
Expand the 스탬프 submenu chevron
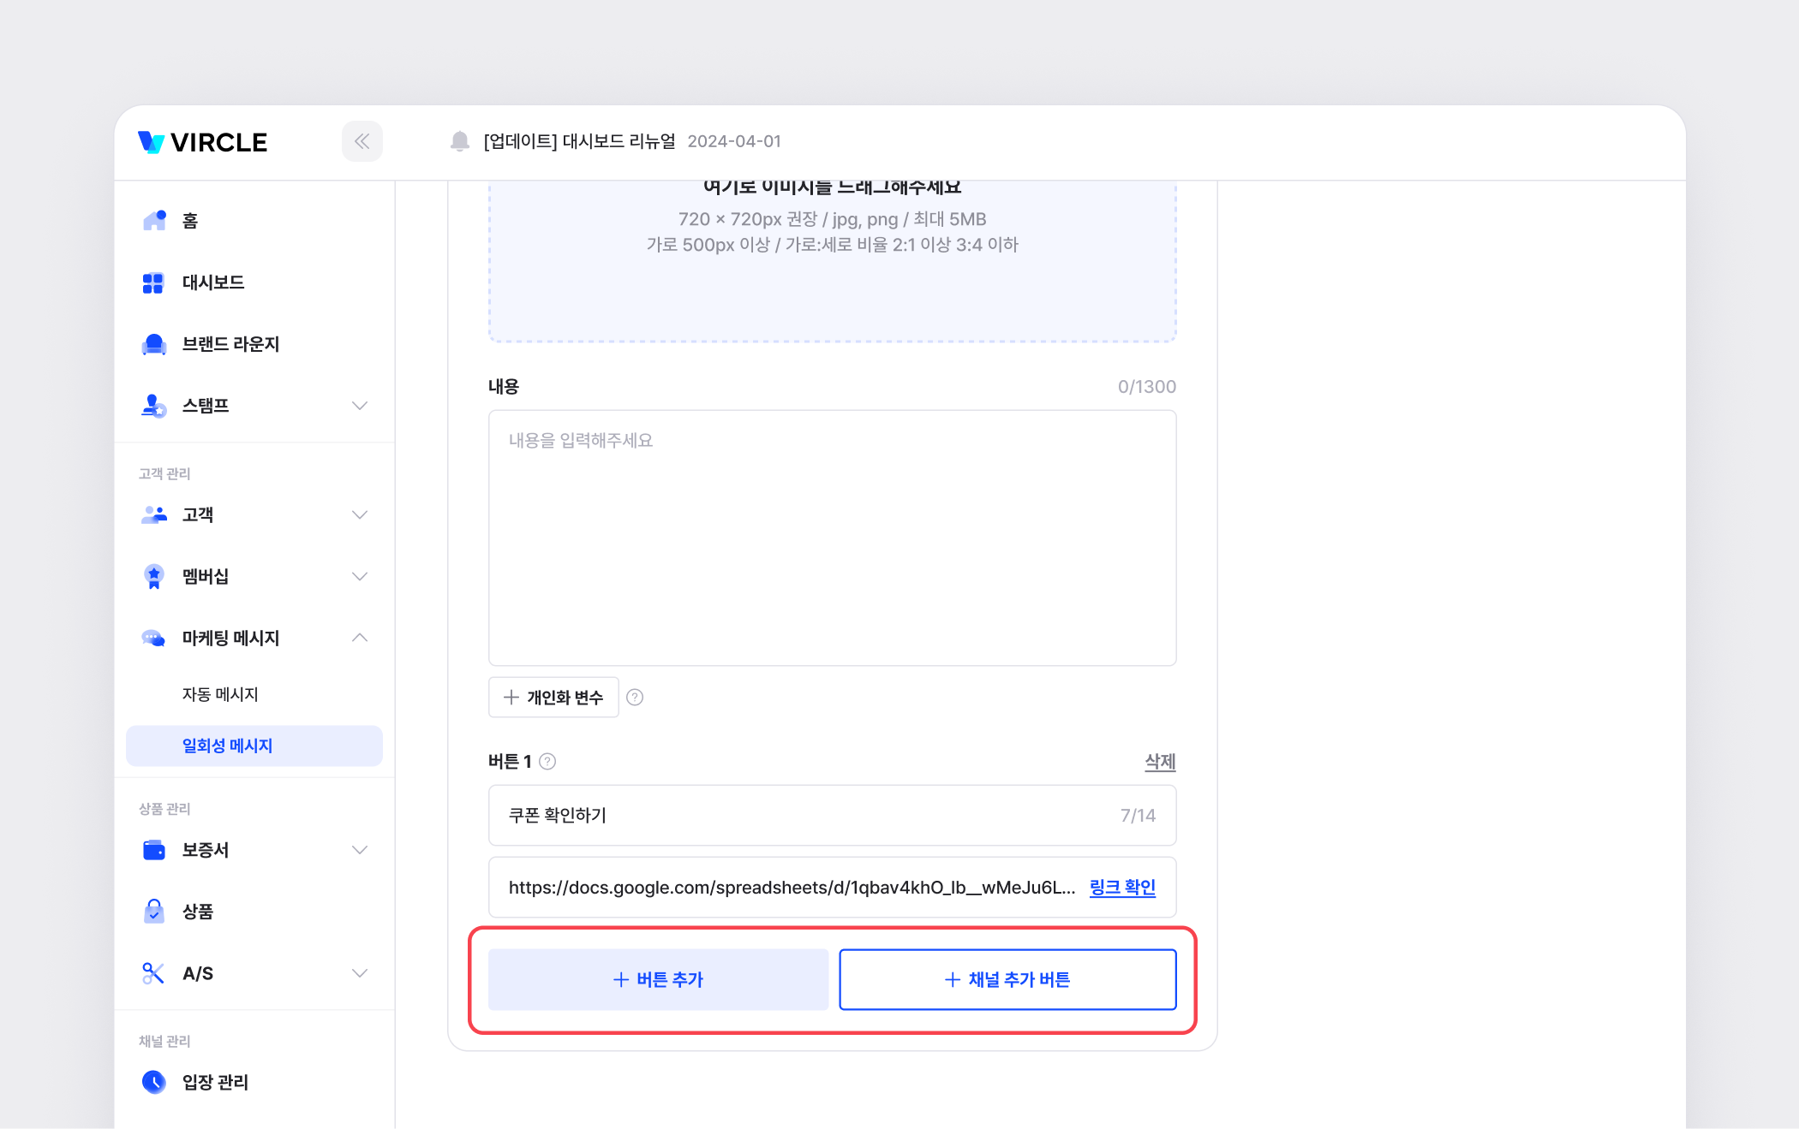pos(360,406)
